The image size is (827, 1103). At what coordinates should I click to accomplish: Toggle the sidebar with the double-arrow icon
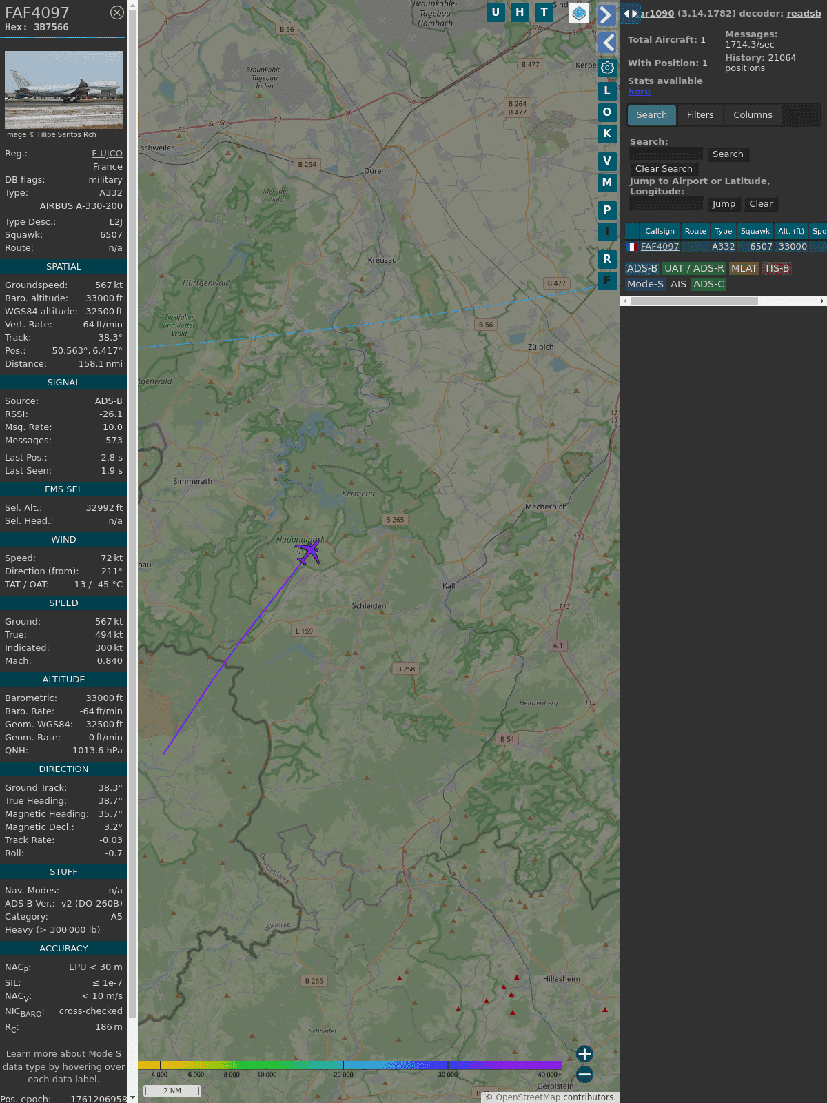[630, 13]
